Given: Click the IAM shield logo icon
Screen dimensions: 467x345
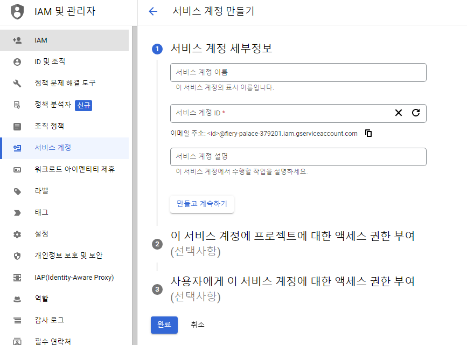Looking at the screenshot, I should (x=17, y=12).
